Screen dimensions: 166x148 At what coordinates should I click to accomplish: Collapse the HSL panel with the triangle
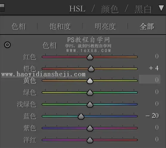tap(161, 8)
